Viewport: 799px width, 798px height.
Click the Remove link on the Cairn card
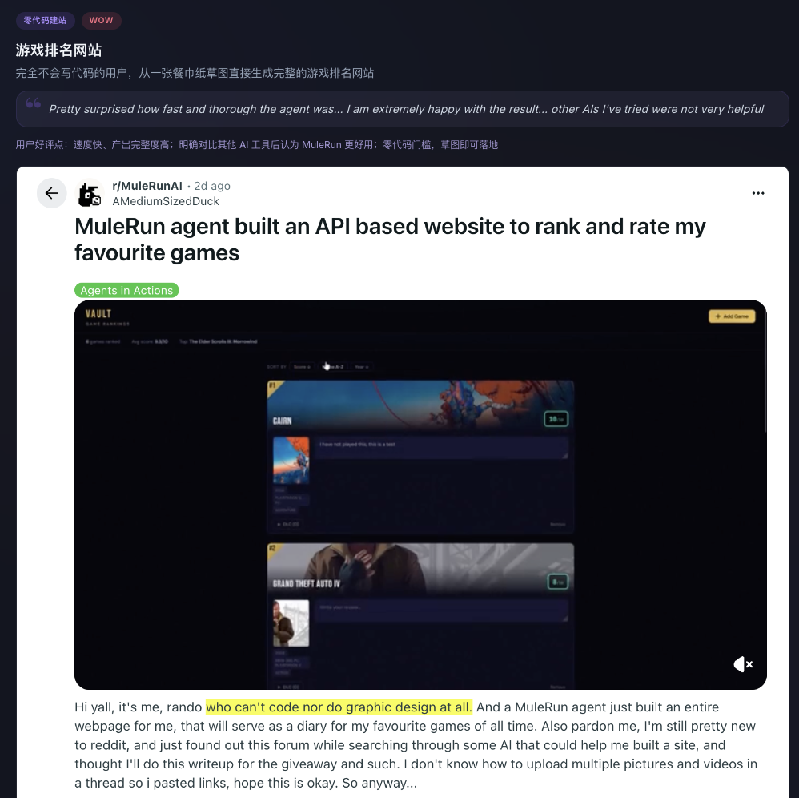coord(557,524)
